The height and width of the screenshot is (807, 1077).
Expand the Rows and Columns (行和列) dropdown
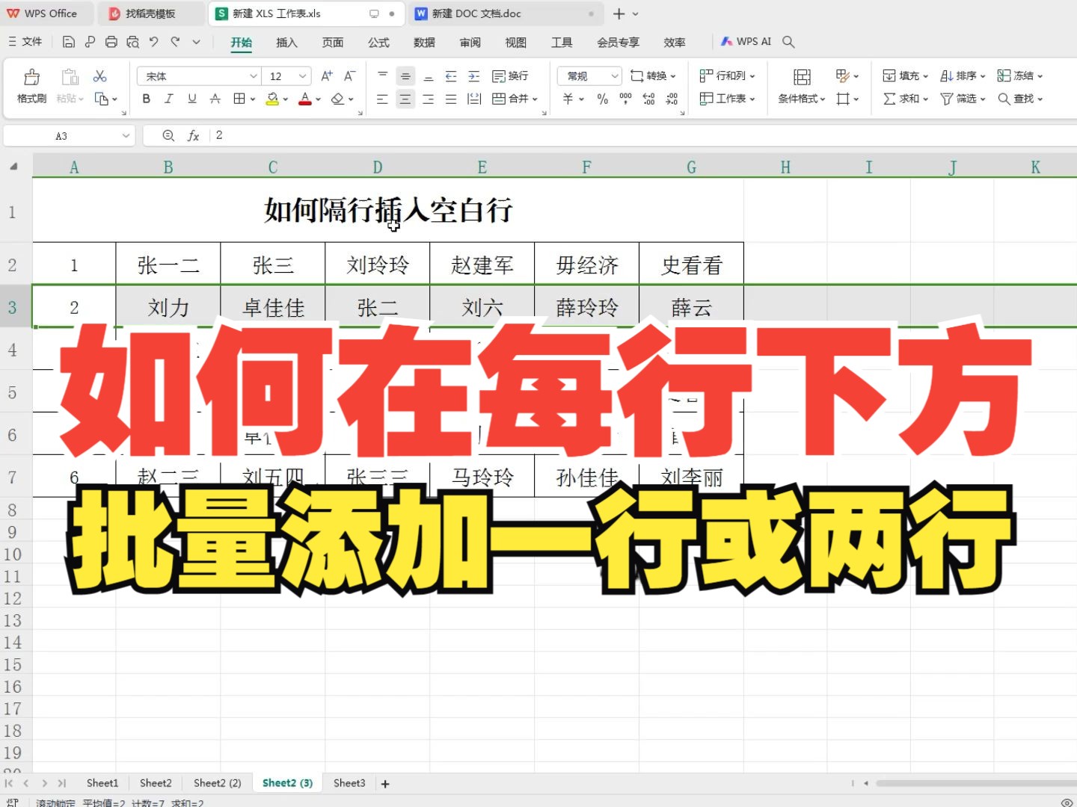click(x=752, y=76)
